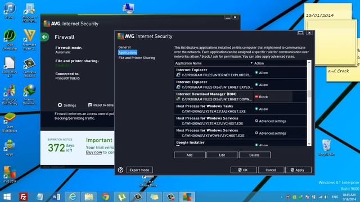Open FileZilla from the taskbar
This screenshot has height=202, width=360.
pyautogui.click(x=23, y=197)
